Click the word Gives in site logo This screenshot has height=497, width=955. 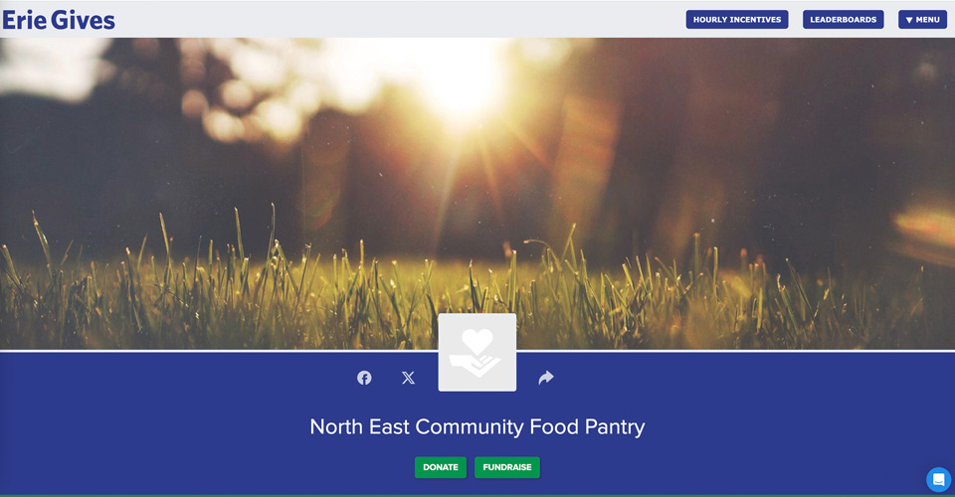(x=84, y=20)
